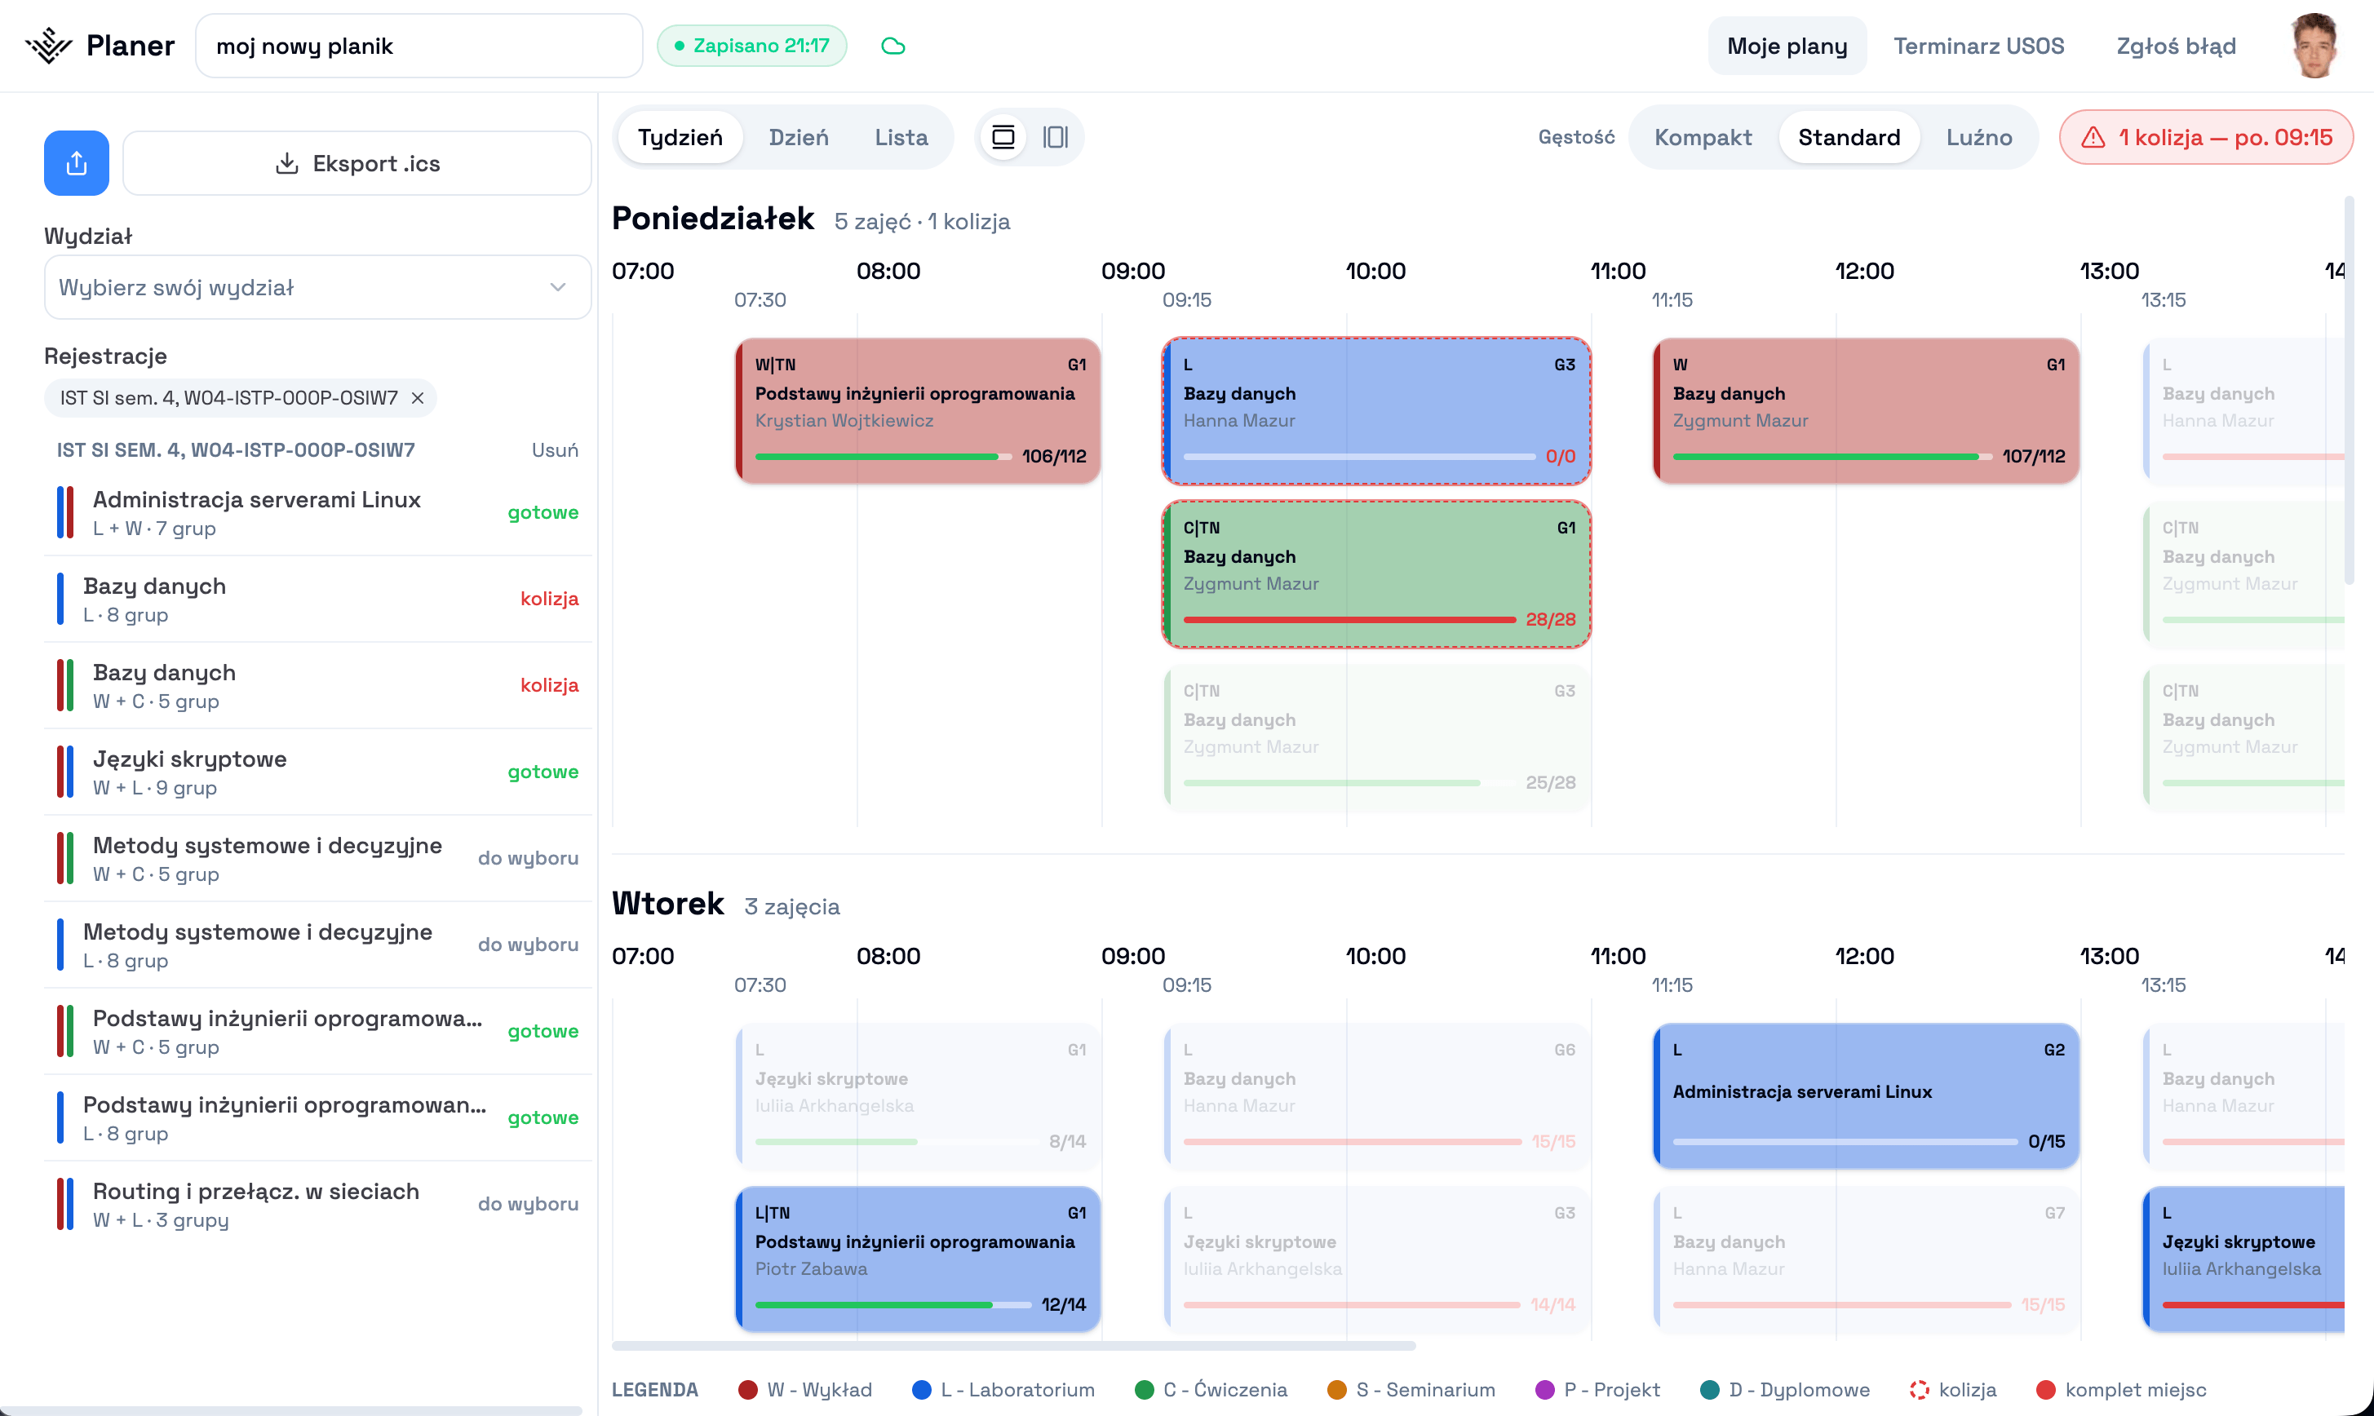Click the L - Laboratorium legend swatch
Screen dimensions: 2374x1416
[x=921, y=1389]
